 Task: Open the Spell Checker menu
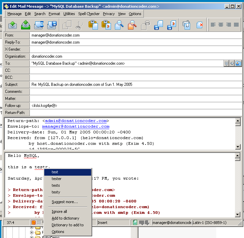89,14
